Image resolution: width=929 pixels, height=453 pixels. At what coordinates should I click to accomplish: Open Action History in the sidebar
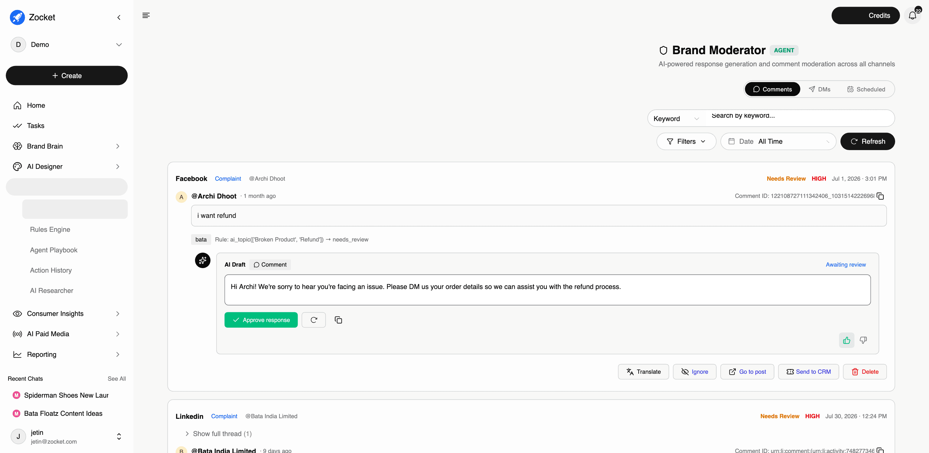(x=51, y=270)
